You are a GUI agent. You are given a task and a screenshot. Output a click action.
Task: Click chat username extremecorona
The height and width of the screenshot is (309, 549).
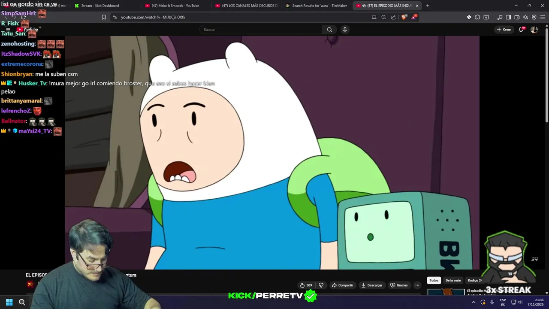coord(21,64)
